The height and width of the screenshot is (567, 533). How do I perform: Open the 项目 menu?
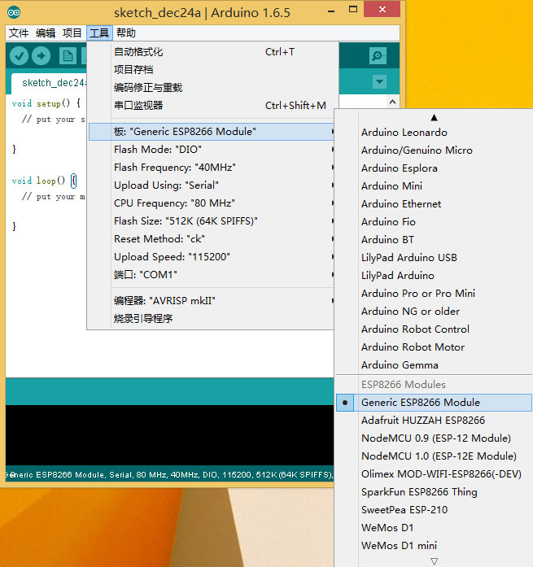(72, 33)
